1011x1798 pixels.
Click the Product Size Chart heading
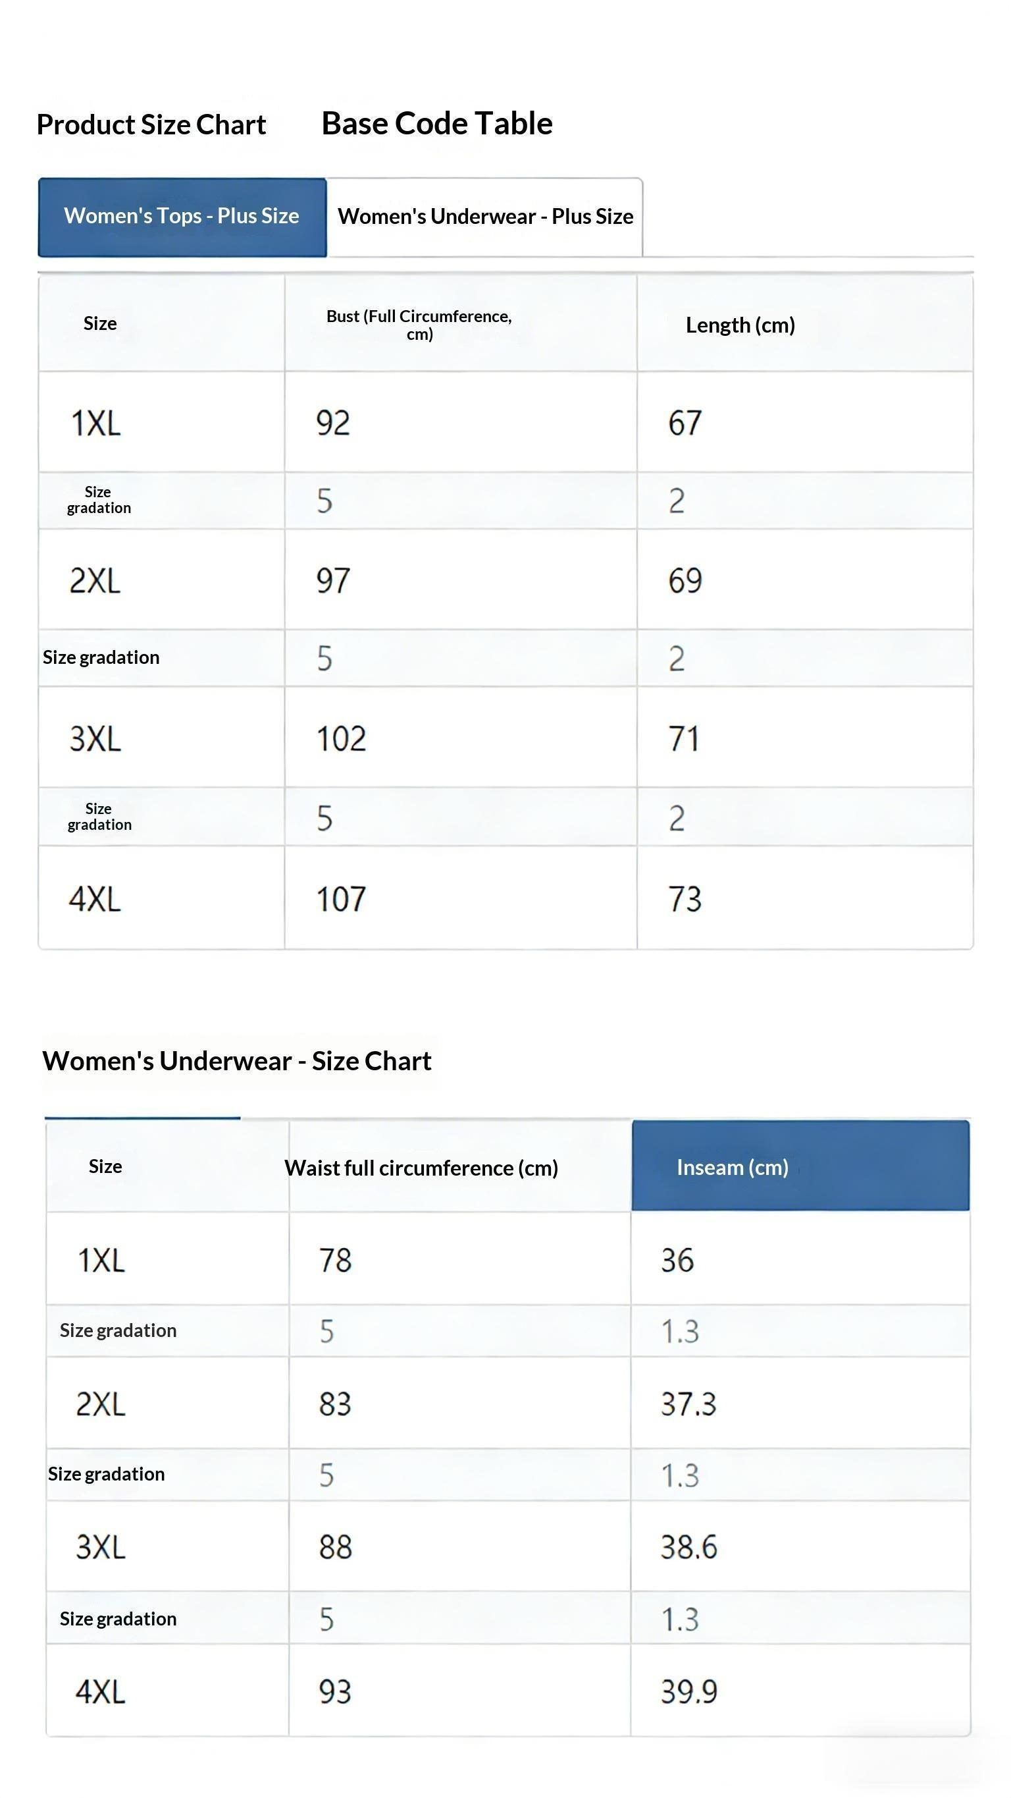click(151, 125)
